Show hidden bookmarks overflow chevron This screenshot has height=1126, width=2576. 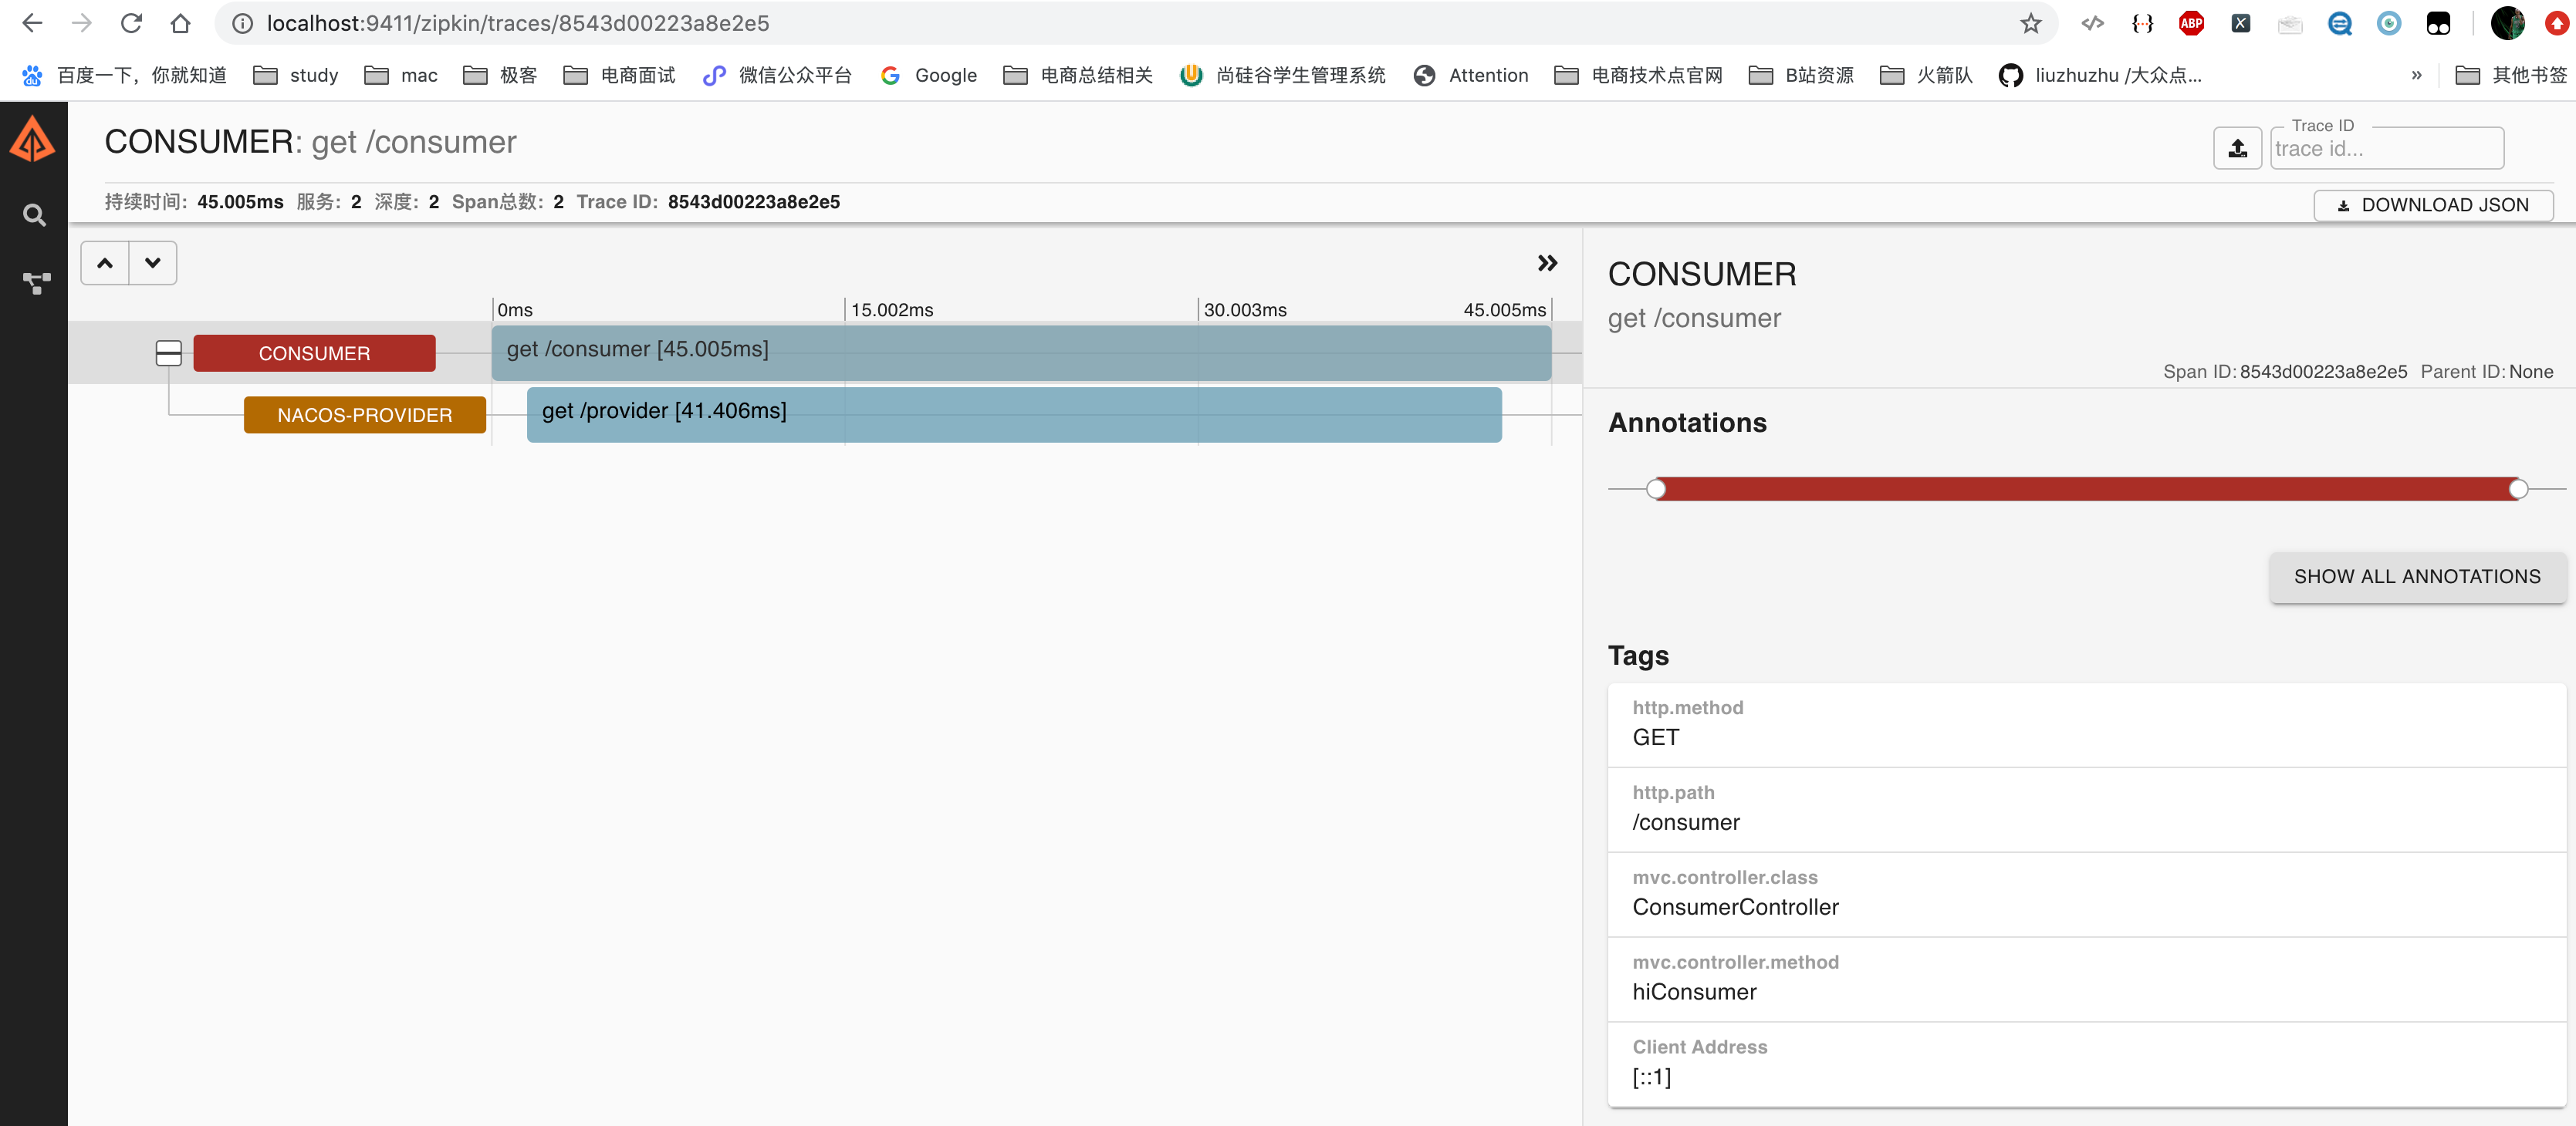pos(2416,75)
